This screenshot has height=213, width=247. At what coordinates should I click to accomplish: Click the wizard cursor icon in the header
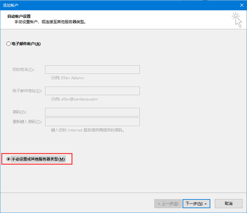(237, 20)
